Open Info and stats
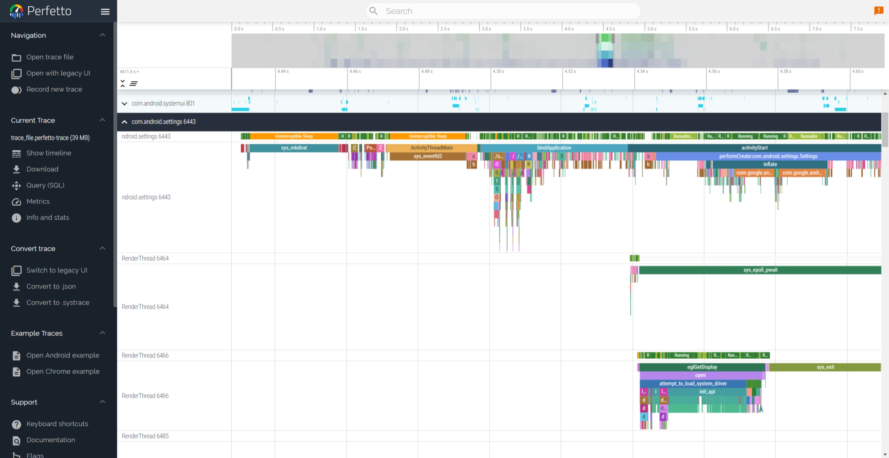The height and width of the screenshot is (458, 889). point(48,217)
